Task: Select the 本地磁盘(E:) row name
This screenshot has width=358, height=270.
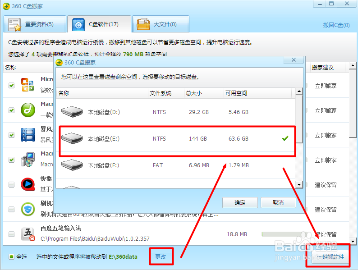Action: 104,139
